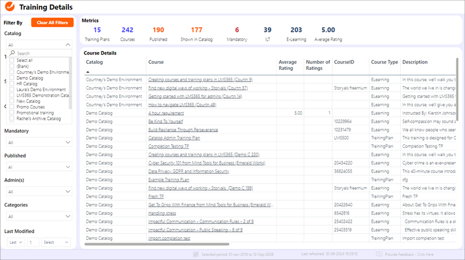Open the Categories filter dropdown
Viewport: 465px width, 260px height.
[x=68, y=216]
